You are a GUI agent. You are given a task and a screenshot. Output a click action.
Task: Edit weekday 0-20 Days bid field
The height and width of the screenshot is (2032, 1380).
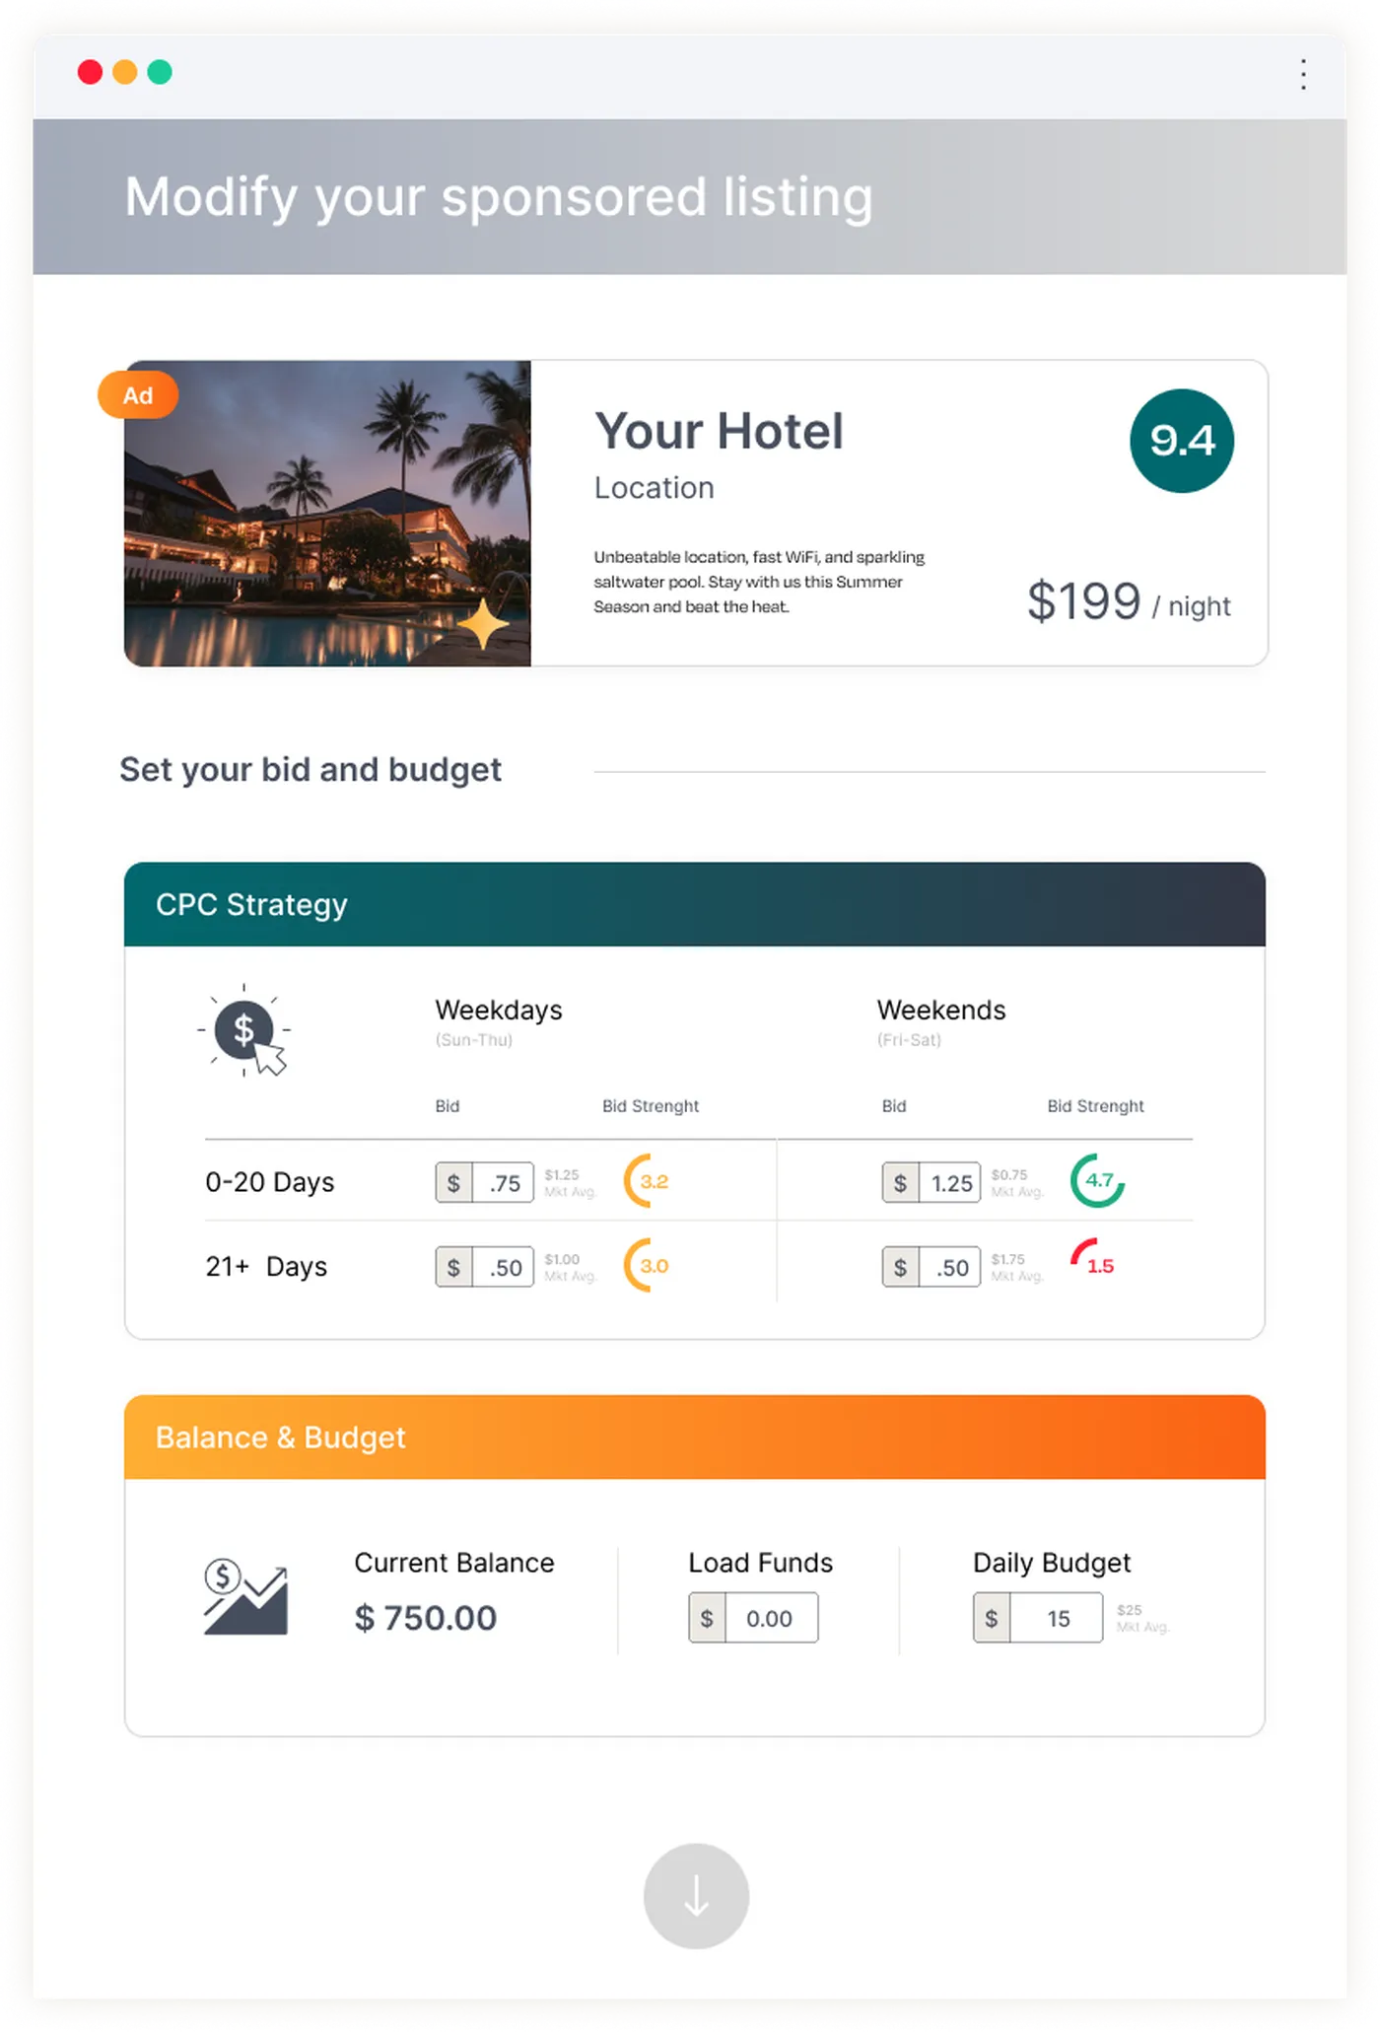point(503,1183)
